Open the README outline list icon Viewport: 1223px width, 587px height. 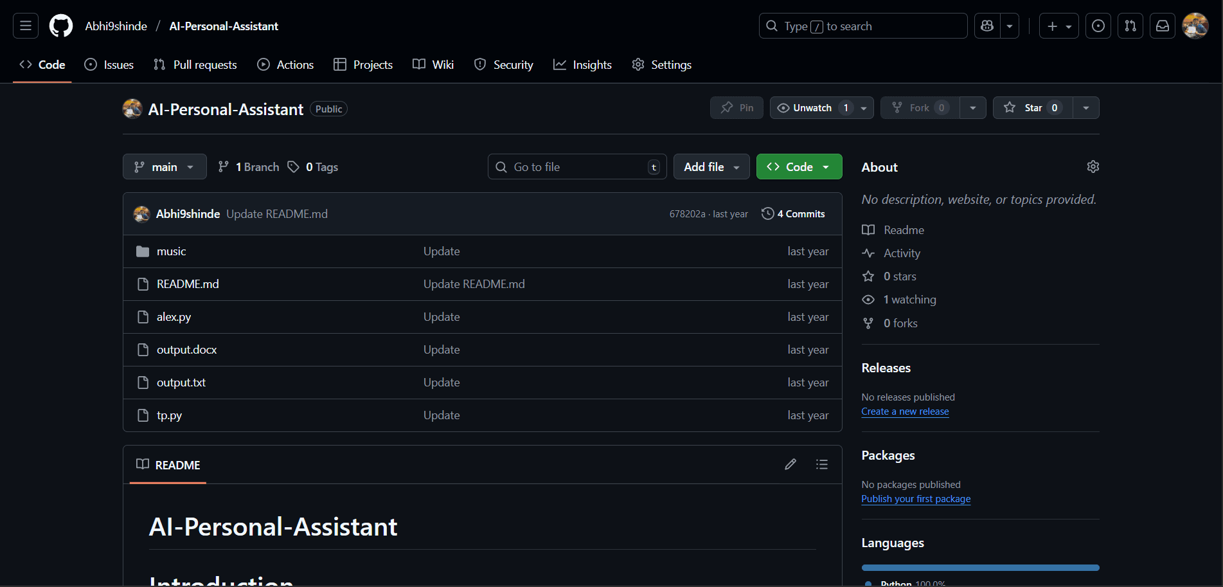coord(821,464)
